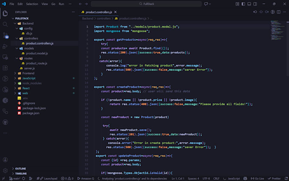The width and height of the screenshot is (289, 181).
Task: Open Explorer views and more actions ellipsis
Action: (x=73, y=12)
